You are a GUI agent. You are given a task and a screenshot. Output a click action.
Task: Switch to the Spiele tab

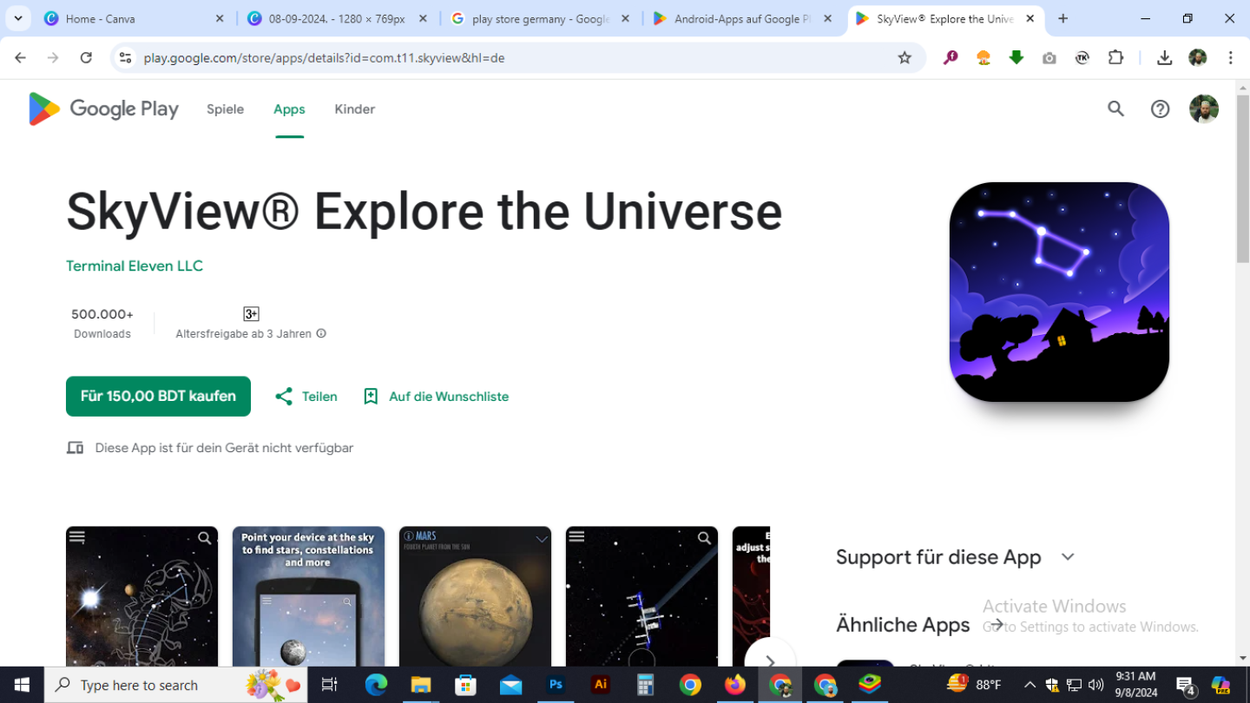click(x=225, y=109)
